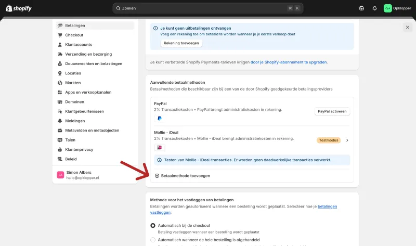The height and width of the screenshot is (246, 416).
Task: Open Talen settings label
Action: point(70,140)
